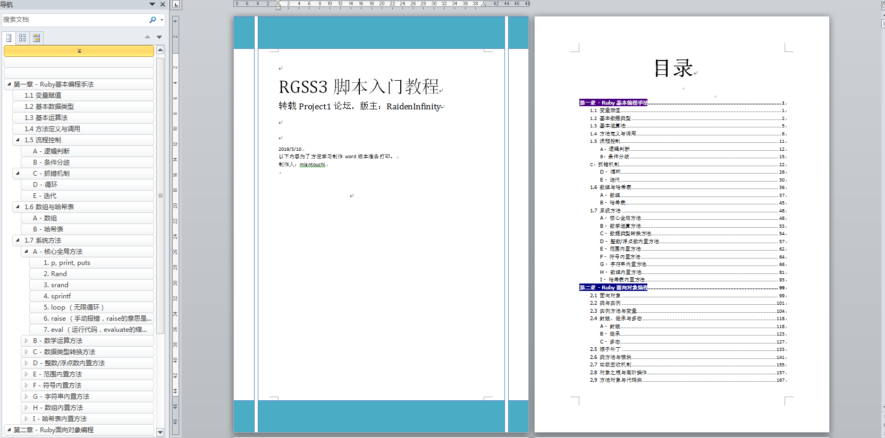Screen dimensions: 885x438
Task: Expand the G - 字符串内置方法 heading
Action: [x=26, y=396]
